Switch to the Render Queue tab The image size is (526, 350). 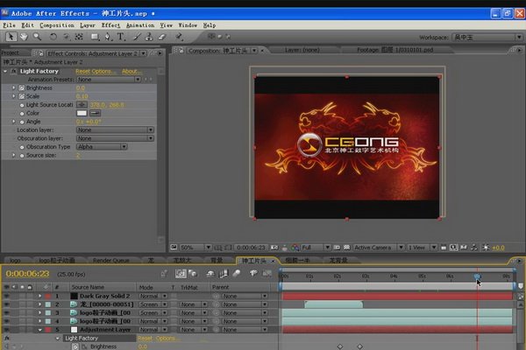click(x=110, y=261)
